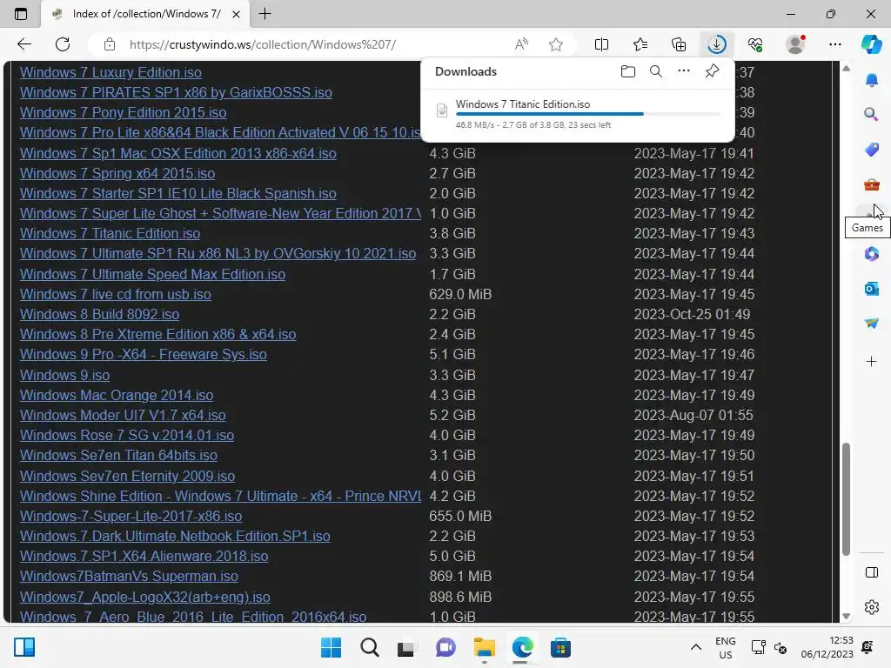This screenshot has width=891, height=668.
Task: Open Windows 7 Titanic Edition.iso link
Action: click(111, 233)
